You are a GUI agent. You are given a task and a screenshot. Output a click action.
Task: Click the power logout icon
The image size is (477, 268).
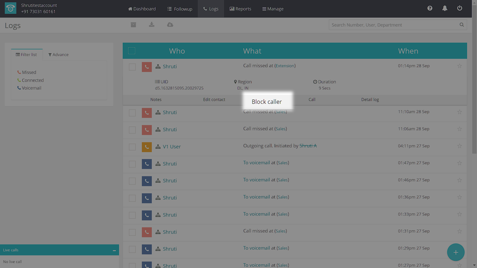coord(459,8)
